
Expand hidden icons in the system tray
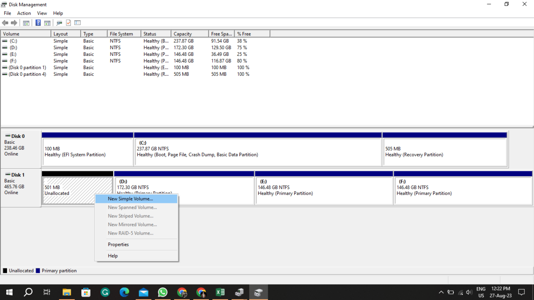tap(441, 292)
